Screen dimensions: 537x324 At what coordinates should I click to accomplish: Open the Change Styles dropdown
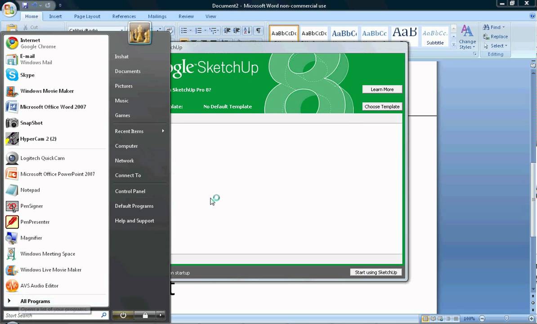tap(467, 37)
